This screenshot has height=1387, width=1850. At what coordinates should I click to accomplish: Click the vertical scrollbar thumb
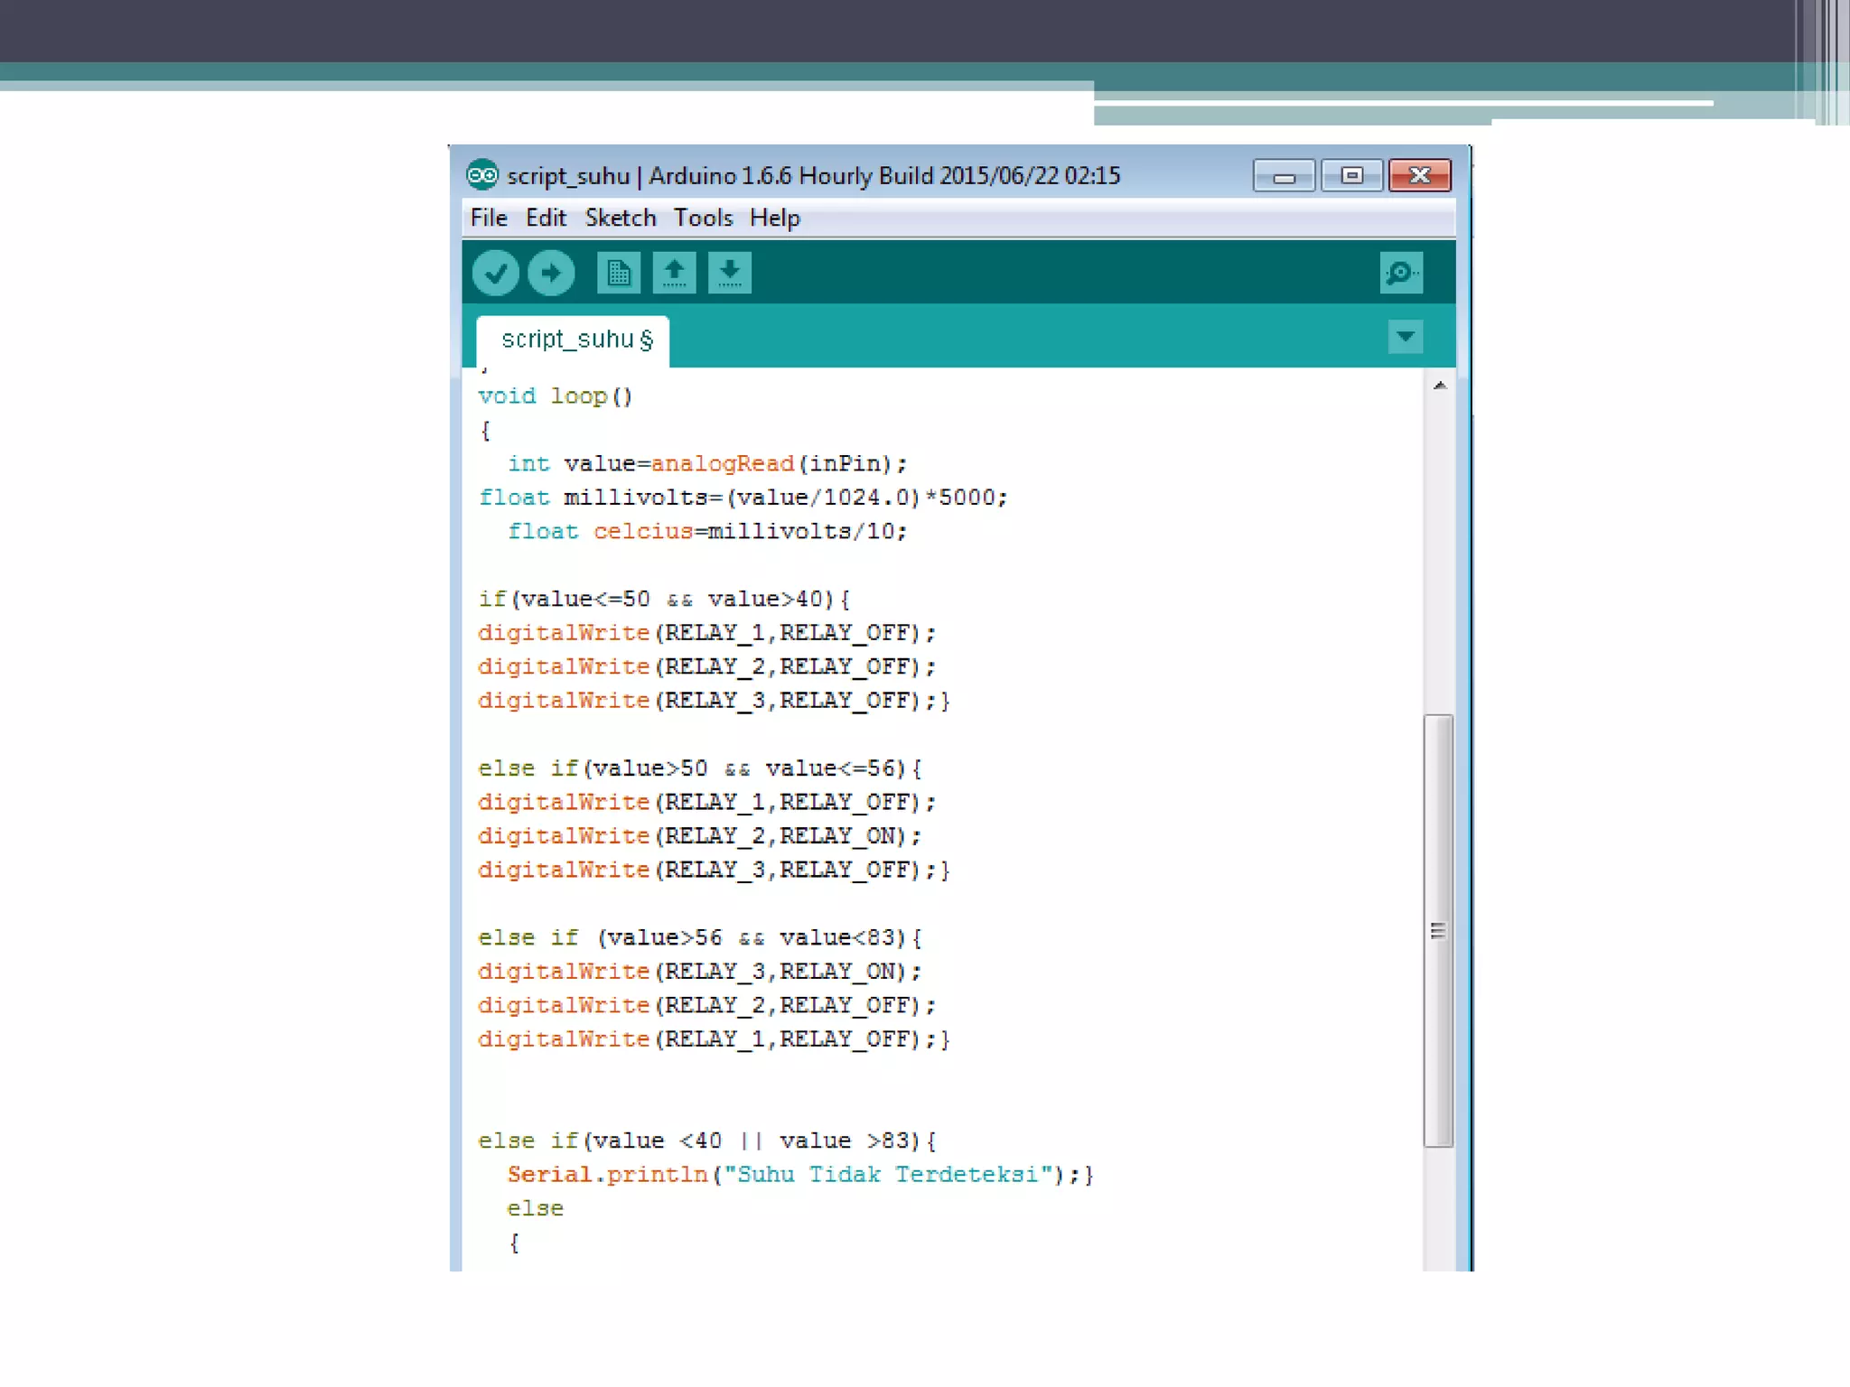coord(1438,930)
